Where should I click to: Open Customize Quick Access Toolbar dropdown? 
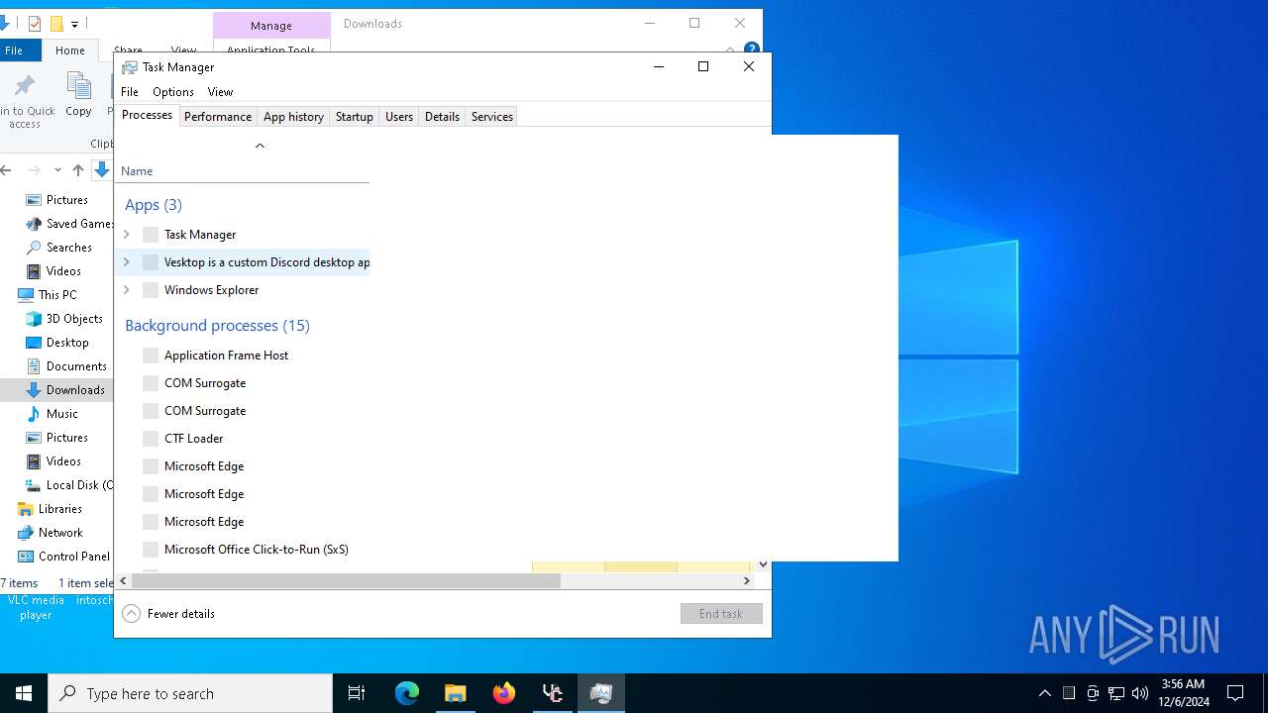74,24
